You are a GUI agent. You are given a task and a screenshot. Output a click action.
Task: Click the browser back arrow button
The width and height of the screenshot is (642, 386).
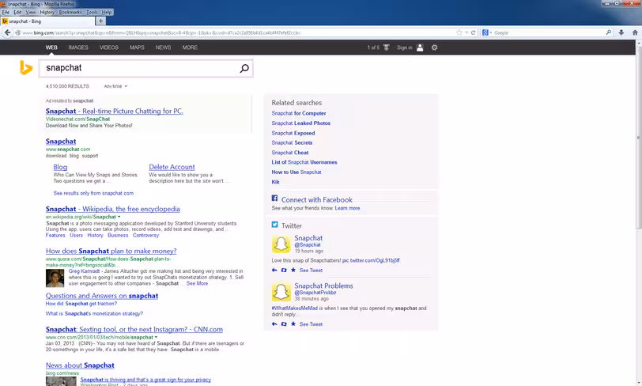coord(7,32)
